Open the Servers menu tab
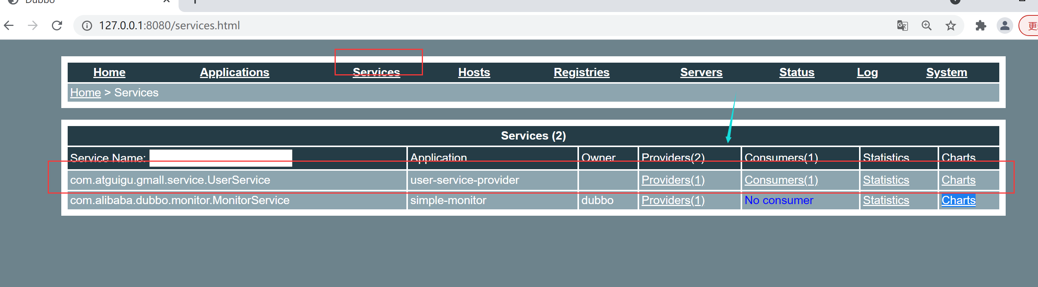 tap(701, 72)
